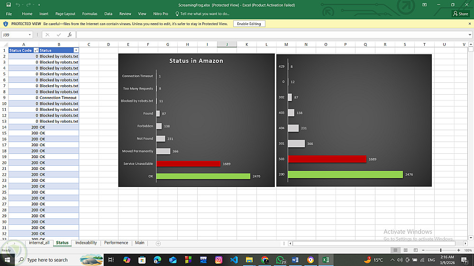
Task: Open the Windows Start menu
Action: click(x=7, y=260)
